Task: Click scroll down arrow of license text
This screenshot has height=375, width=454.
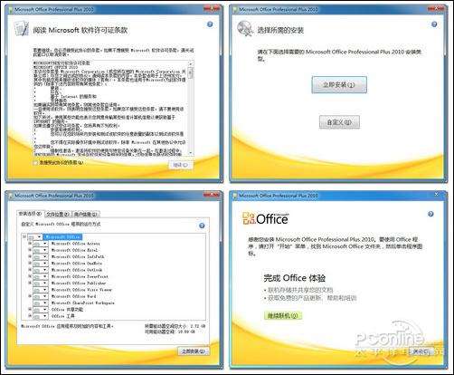Action: [190, 153]
